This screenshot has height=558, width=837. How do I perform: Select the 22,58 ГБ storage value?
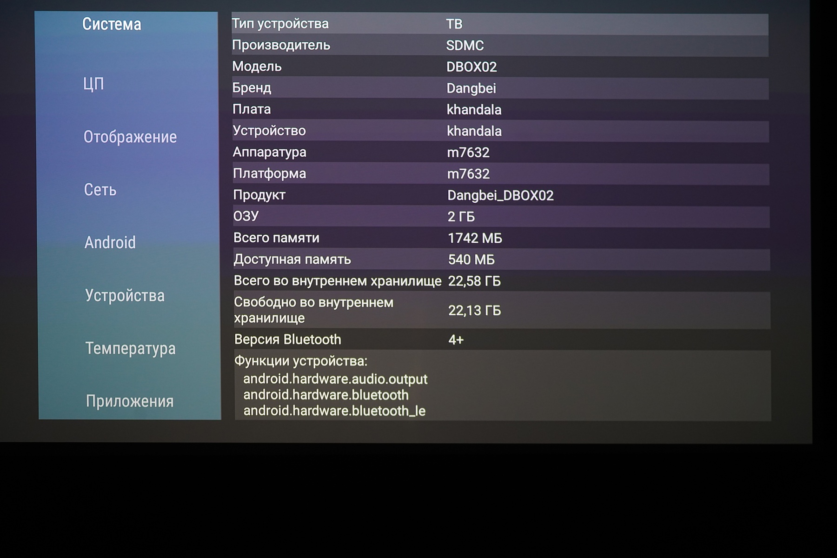[474, 281]
